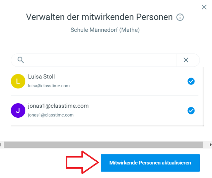This screenshot has width=212, height=178.
Task: Click the horizontal scrollbar left arrow
Action: (1, 145)
